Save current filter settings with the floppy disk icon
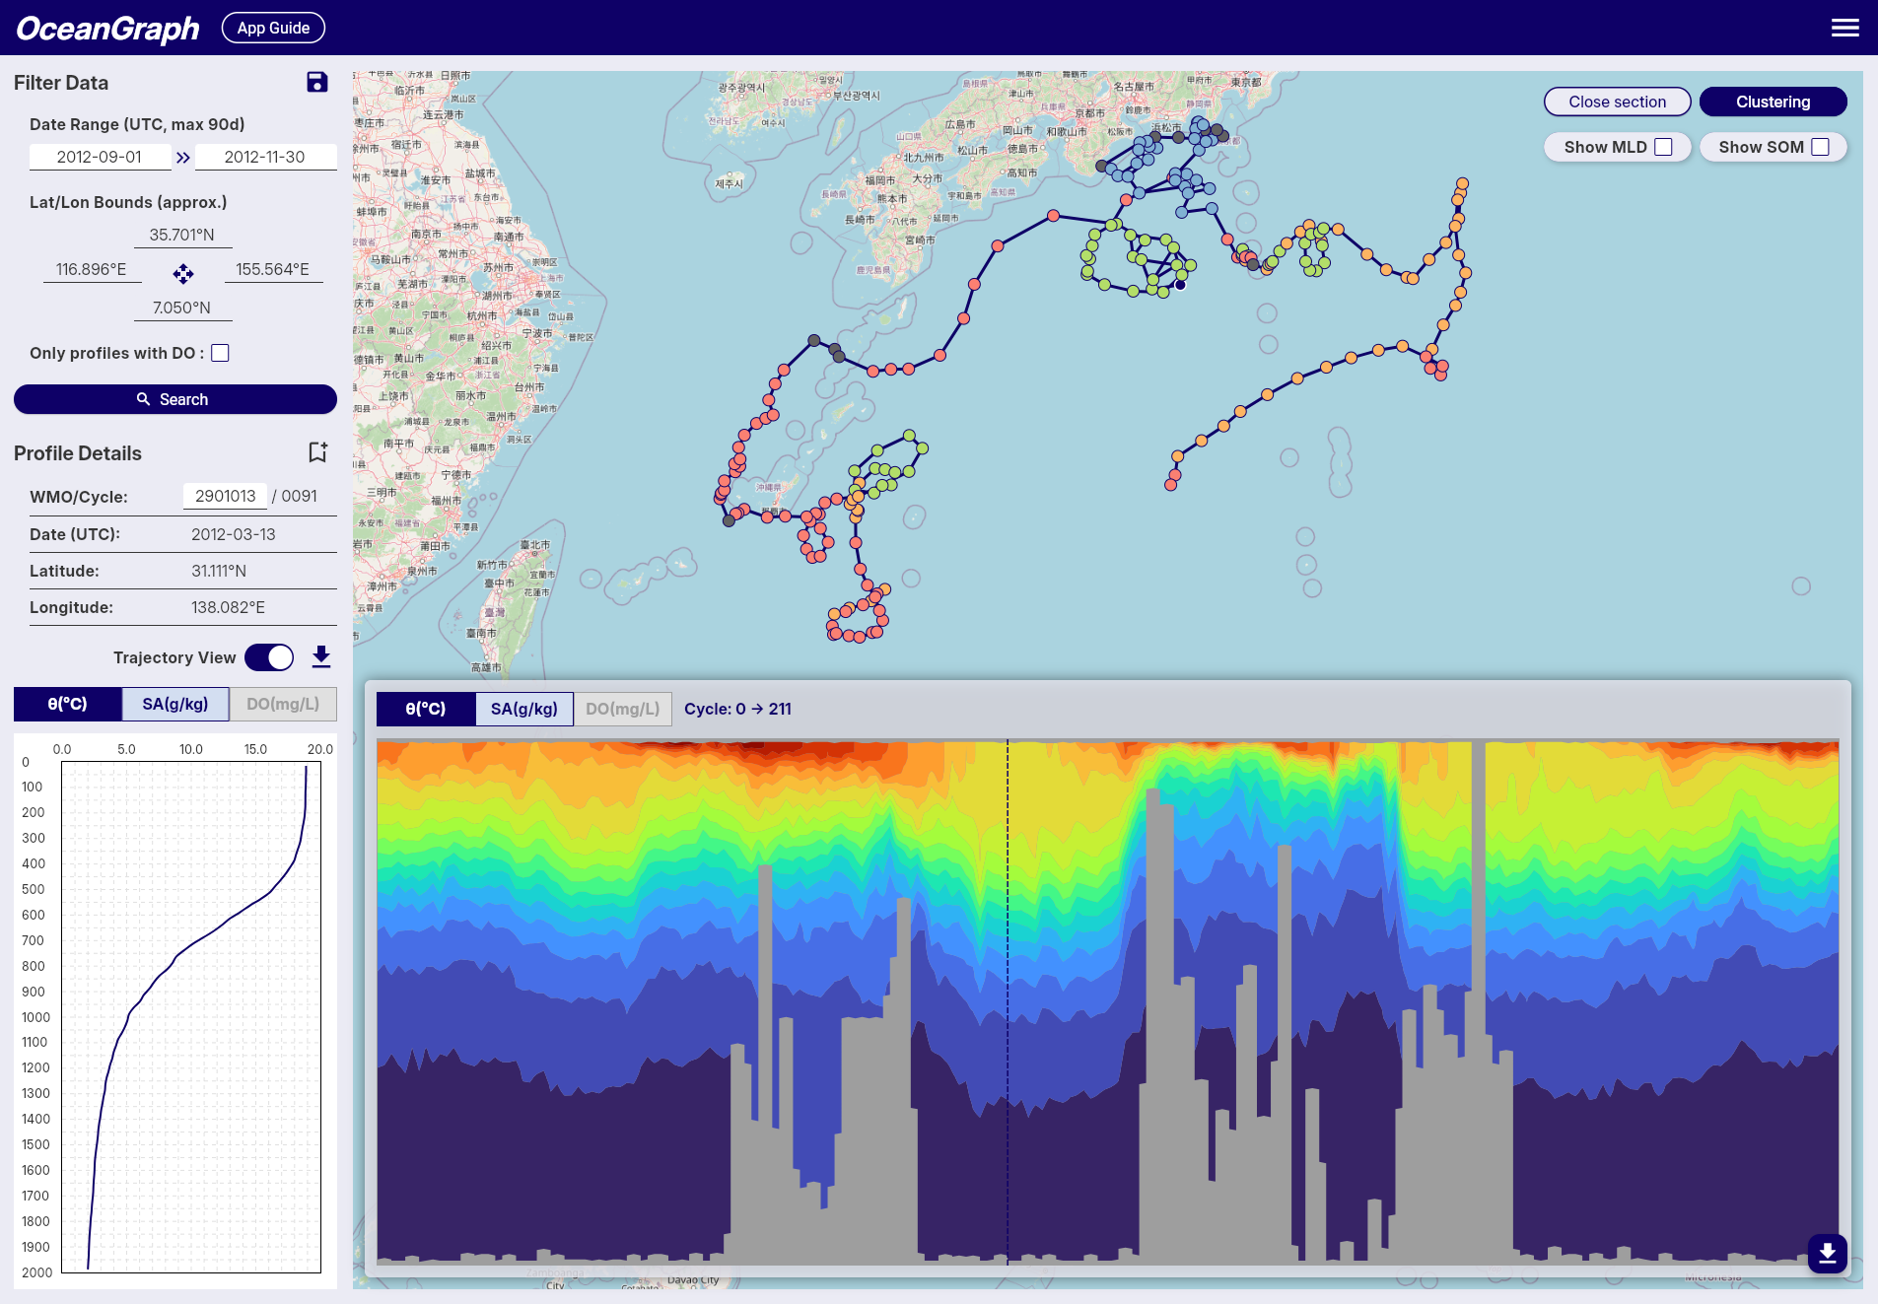The height and width of the screenshot is (1304, 1878). pos(316,83)
